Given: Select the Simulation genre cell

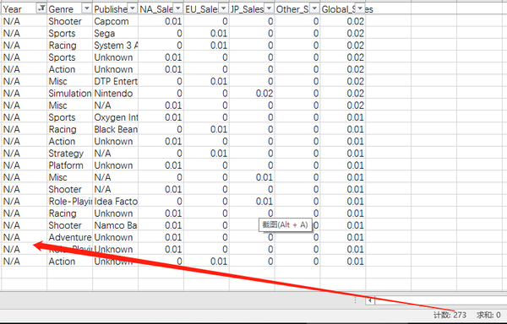Looking at the screenshot, I should pos(70,94).
